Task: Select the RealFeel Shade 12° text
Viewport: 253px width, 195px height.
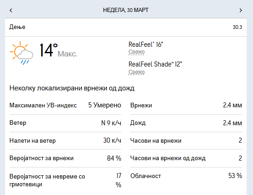Action: click(x=155, y=64)
